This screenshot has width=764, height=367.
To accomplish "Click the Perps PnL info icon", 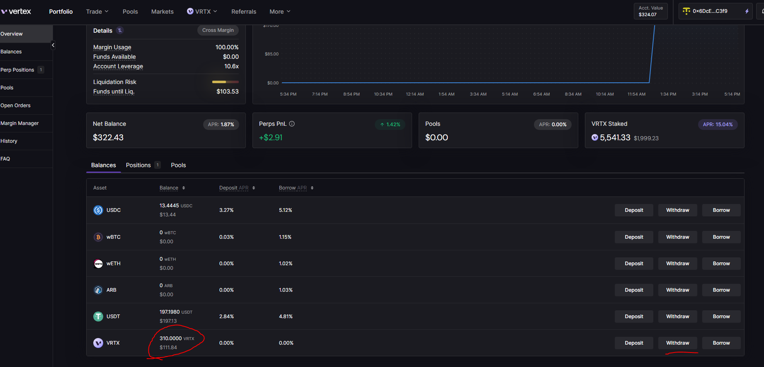I will pyautogui.click(x=292, y=124).
